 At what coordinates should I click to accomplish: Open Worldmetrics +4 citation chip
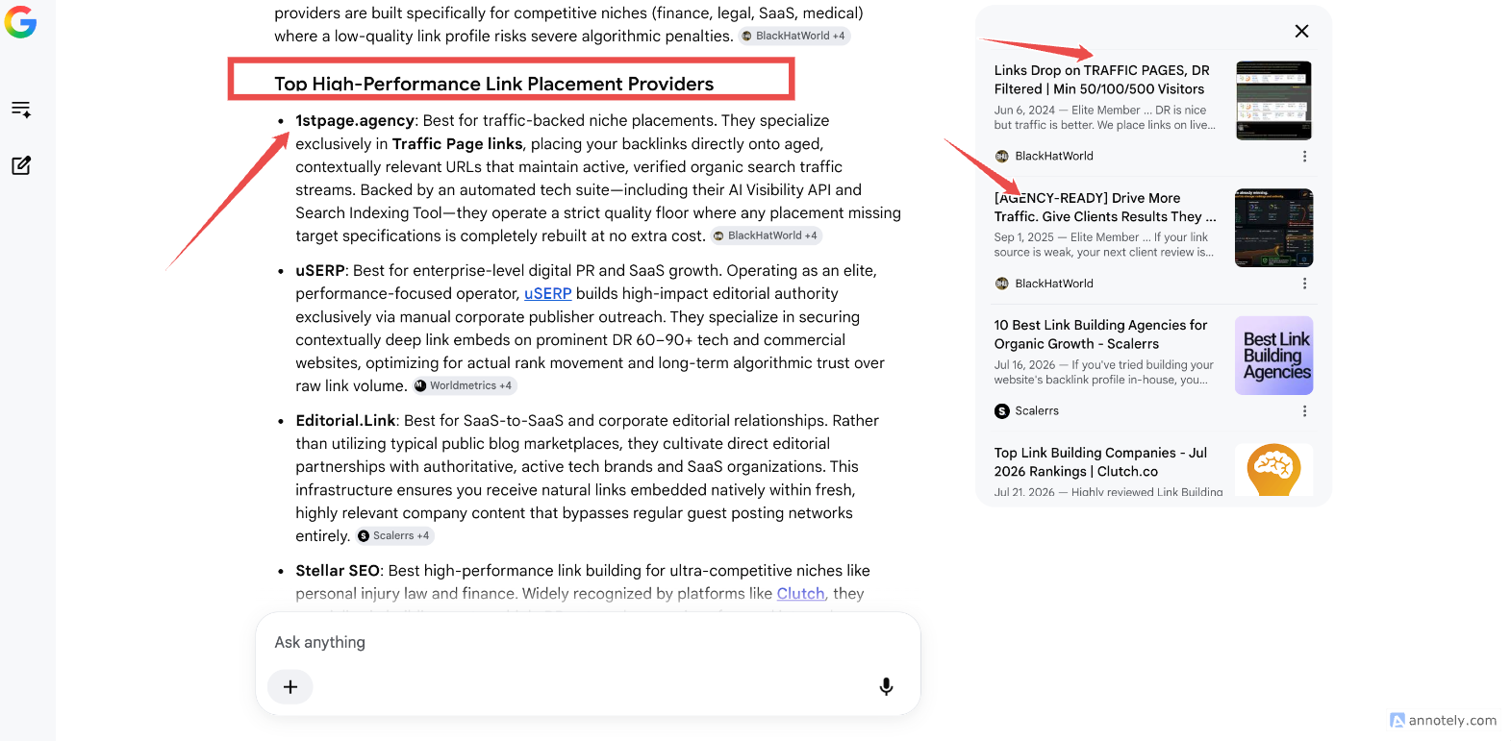465,385
